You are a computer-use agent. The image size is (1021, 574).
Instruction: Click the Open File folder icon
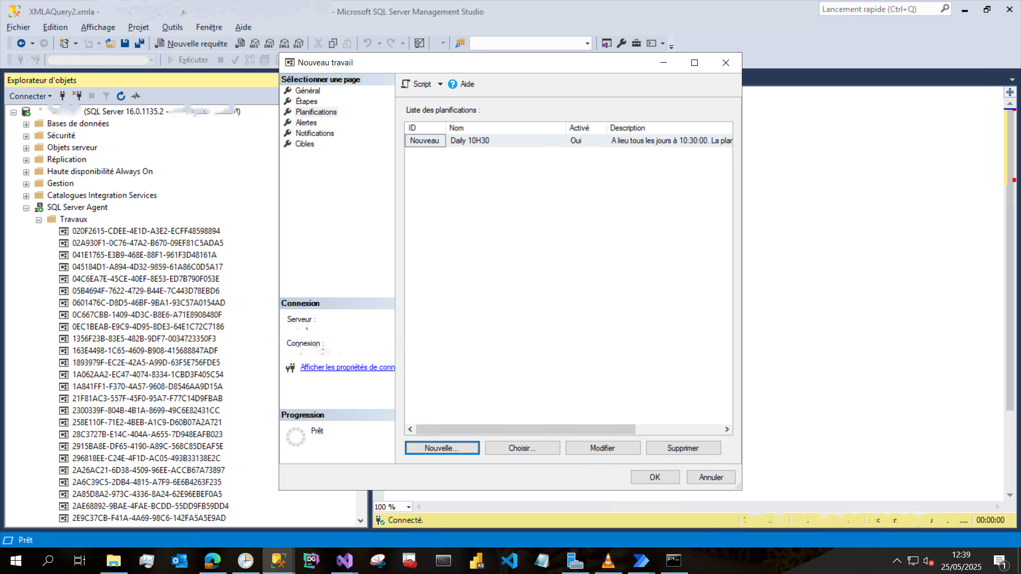click(110, 44)
